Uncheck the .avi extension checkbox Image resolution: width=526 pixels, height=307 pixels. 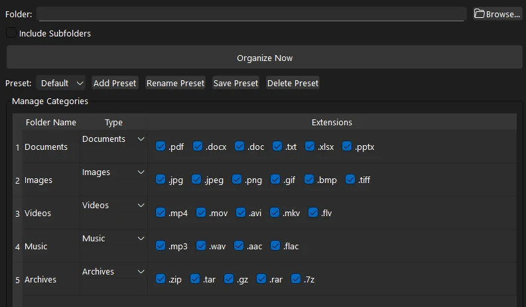pos(241,212)
